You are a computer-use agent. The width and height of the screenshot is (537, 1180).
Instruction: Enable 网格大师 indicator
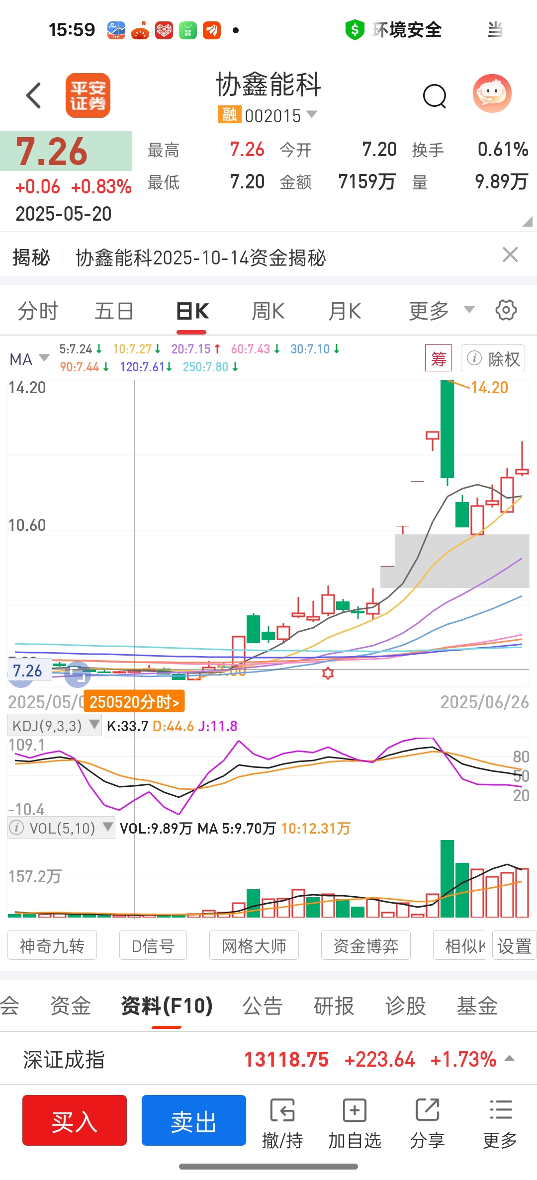coord(254,946)
